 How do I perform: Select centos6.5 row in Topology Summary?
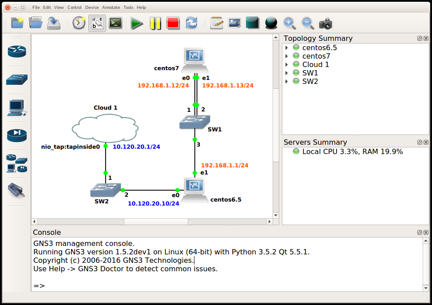pyautogui.click(x=355, y=48)
